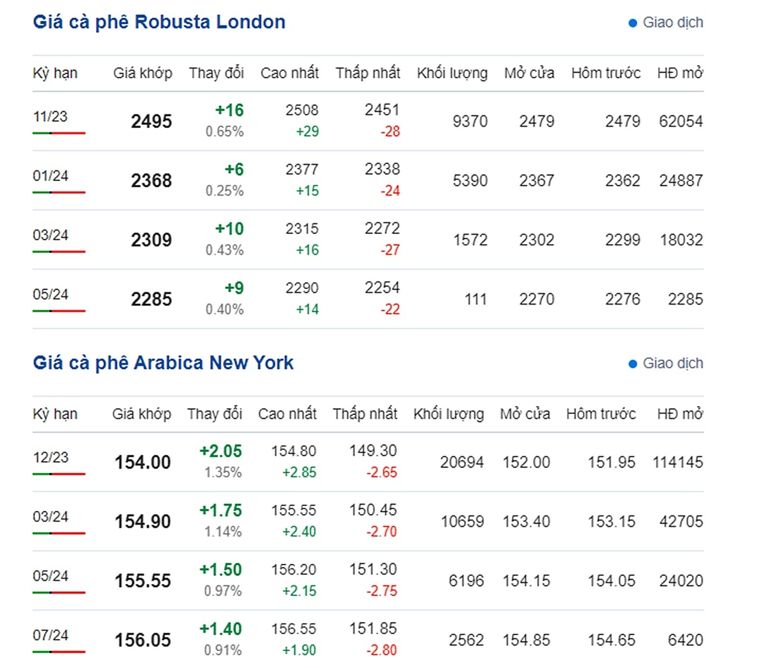757x668 pixels.
Task: Click the Arabica Thay đổi column header
Action: [214, 414]
